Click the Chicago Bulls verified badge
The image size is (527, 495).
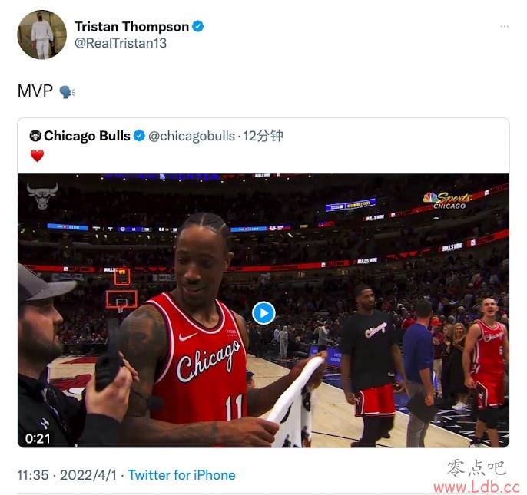tap(139, 136)
